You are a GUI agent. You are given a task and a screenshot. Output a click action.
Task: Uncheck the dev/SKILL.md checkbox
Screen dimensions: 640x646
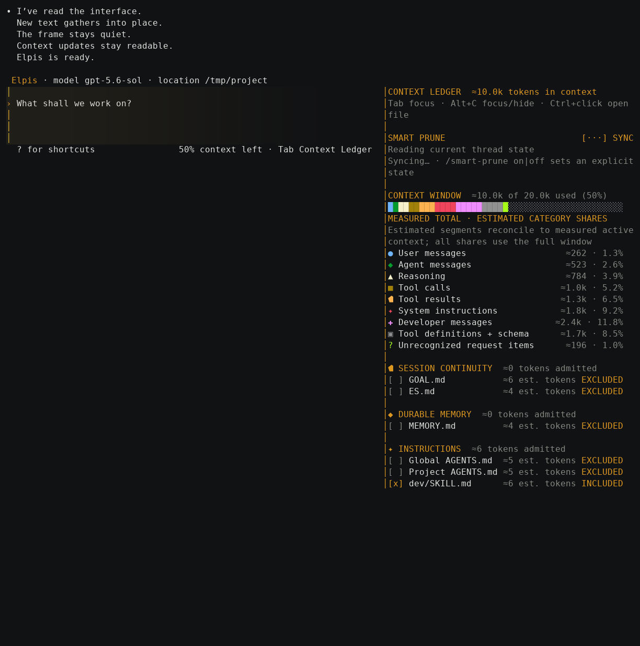(396, 484)
